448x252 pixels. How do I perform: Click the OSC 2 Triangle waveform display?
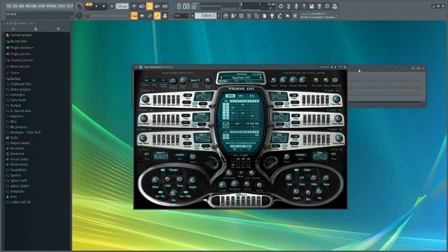click(202, 117)
